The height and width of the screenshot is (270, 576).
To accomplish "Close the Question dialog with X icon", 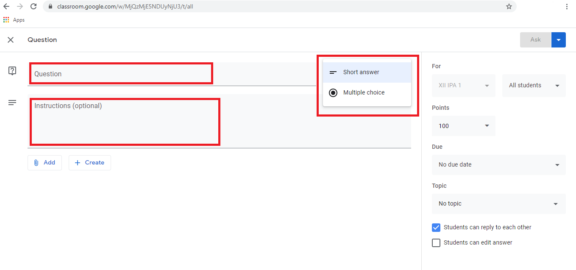I will coord(11,40).
